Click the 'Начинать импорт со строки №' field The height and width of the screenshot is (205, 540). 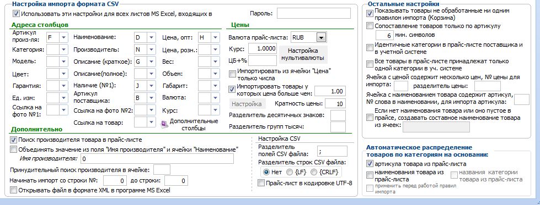[x=115, y=180]
